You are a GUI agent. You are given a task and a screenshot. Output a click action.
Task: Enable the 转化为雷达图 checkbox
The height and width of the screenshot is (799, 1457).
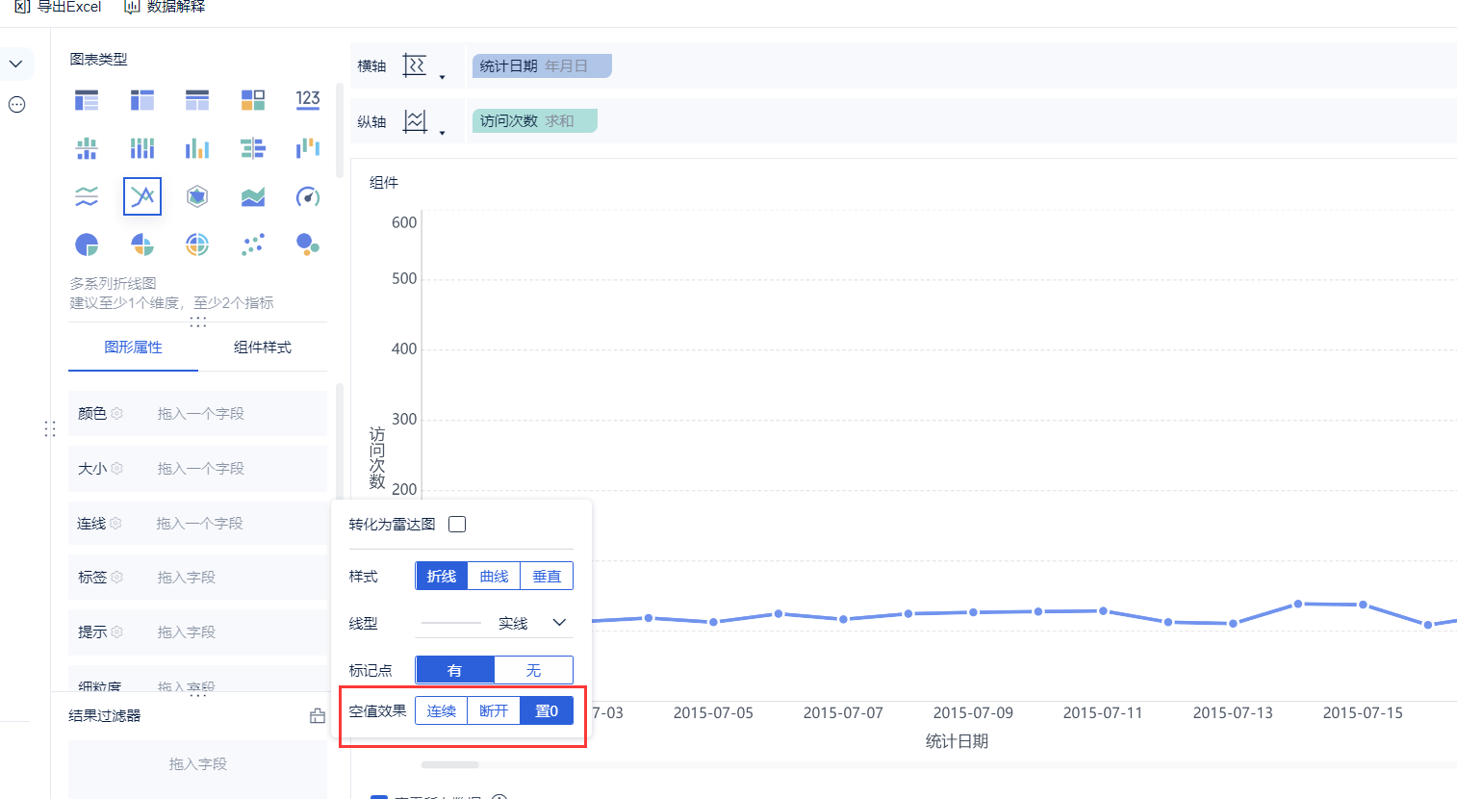(x=457, y=524)
